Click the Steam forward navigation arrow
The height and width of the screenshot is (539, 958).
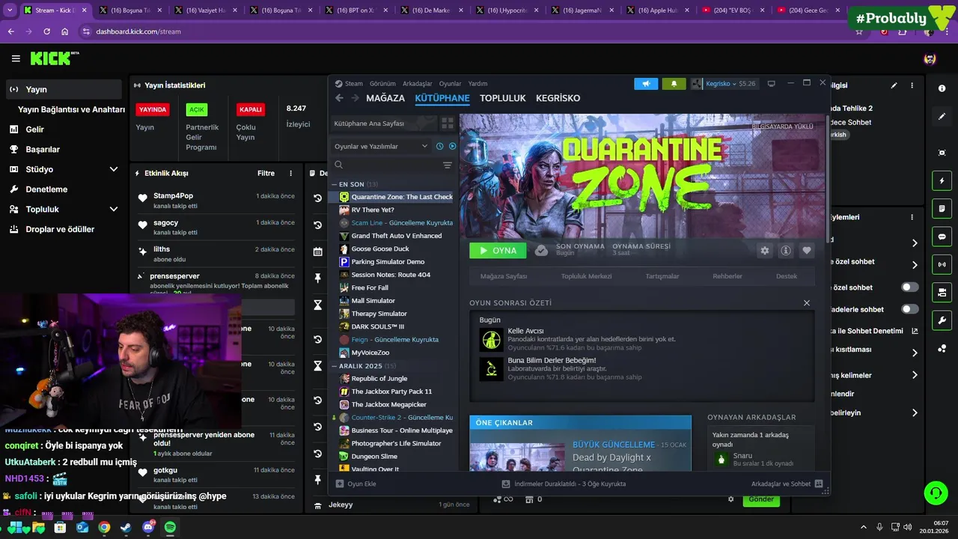click(354, 98)
